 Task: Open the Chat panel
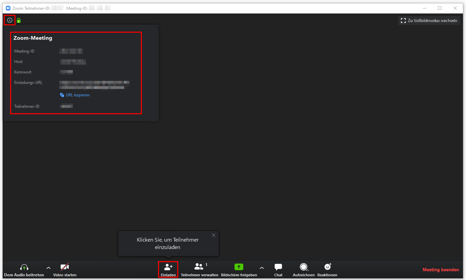coord(278,270)
